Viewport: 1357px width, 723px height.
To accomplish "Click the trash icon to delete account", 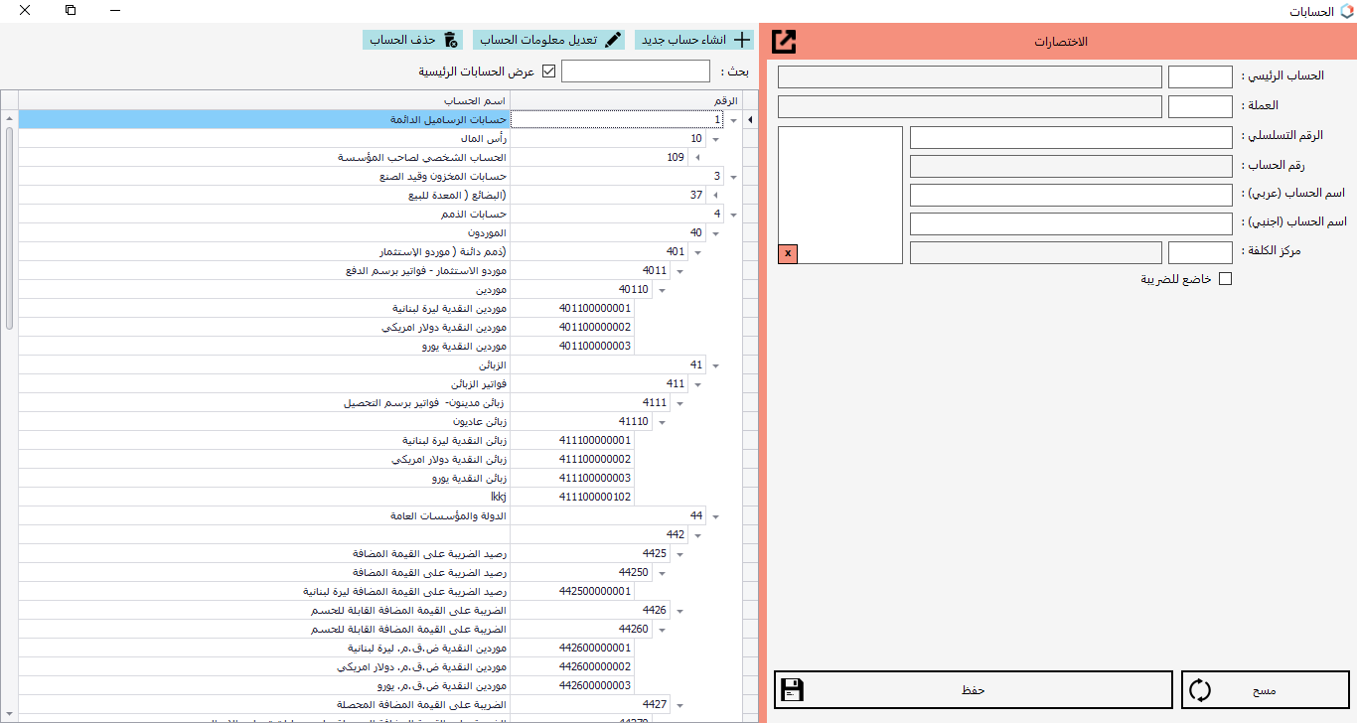I will pyautogui.click(x=451, y=40).
